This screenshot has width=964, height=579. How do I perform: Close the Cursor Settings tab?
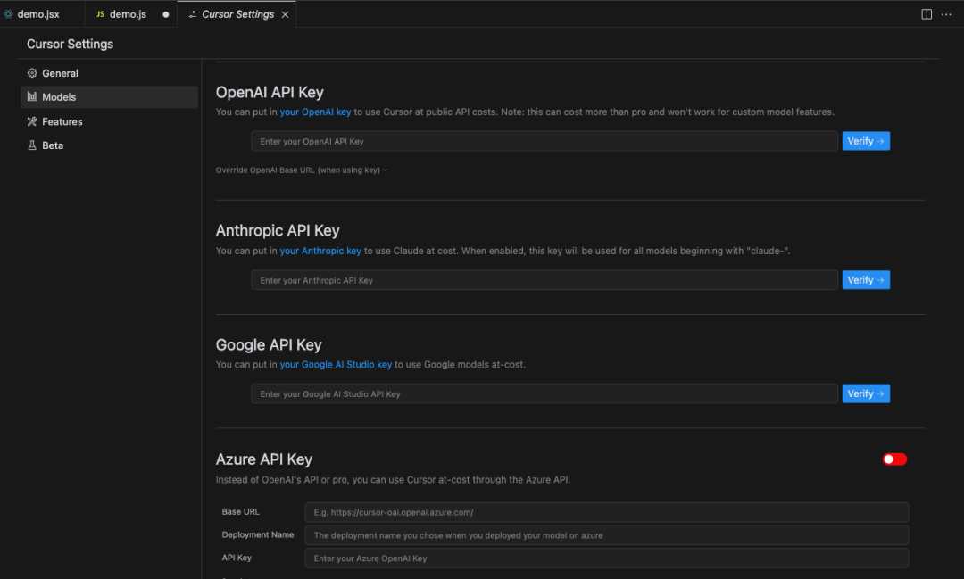click(286, 15)
